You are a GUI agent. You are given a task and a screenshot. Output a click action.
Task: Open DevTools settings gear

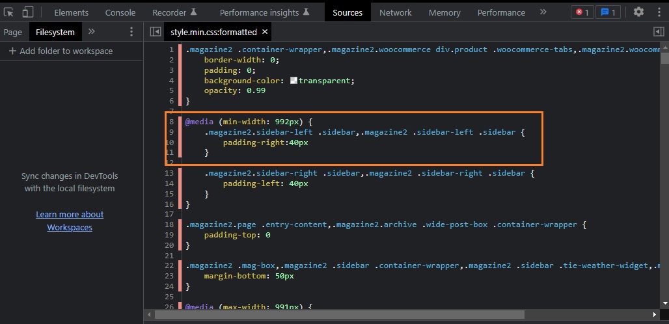[638, 12]
